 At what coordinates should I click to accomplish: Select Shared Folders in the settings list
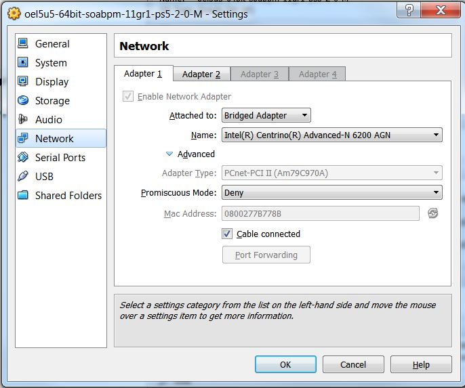(x=61, y=195)
